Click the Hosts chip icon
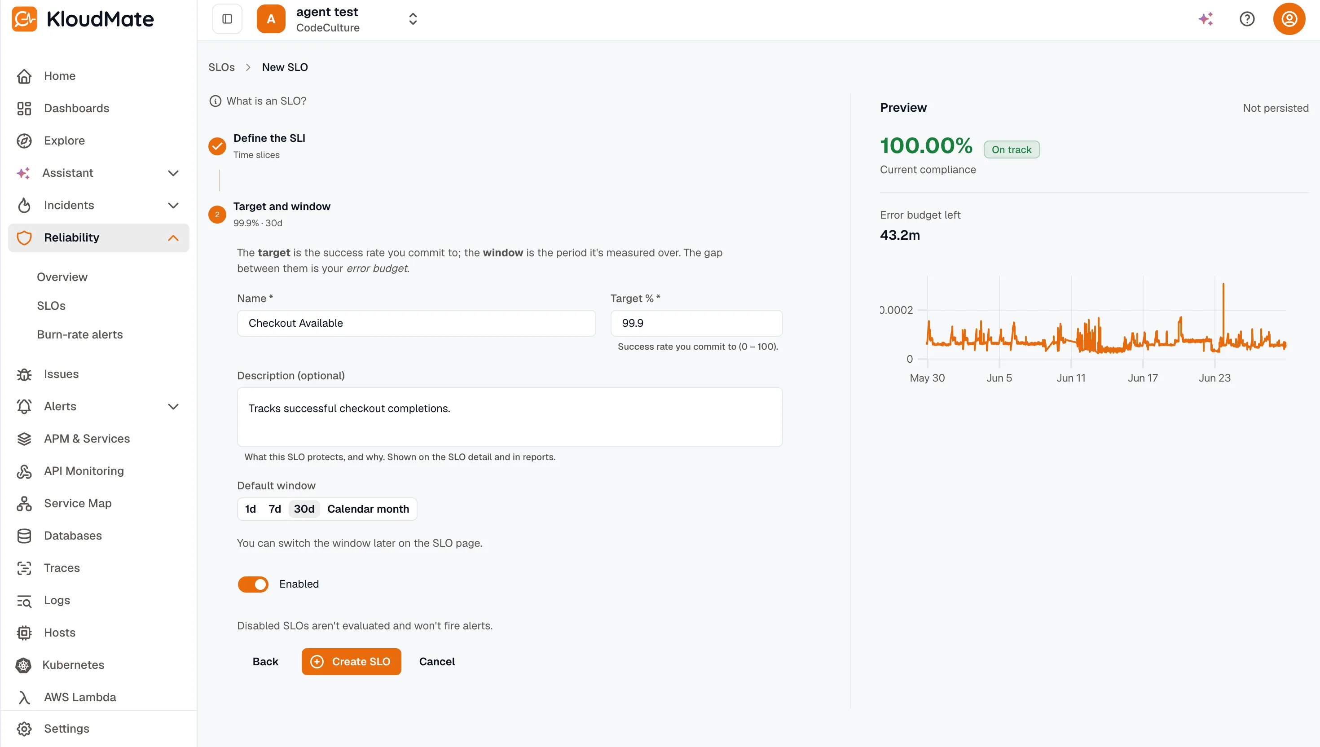1320x747 pixels. click(24, 633)
